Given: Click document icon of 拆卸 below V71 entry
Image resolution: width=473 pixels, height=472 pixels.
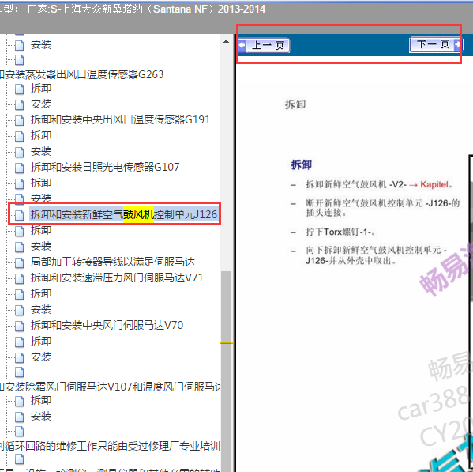Looking at the screenshot, I should [20, 294].
